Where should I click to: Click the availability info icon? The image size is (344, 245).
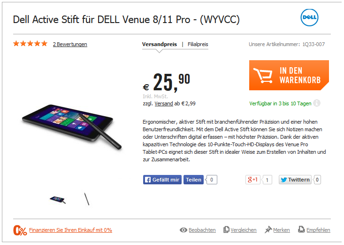317,103
